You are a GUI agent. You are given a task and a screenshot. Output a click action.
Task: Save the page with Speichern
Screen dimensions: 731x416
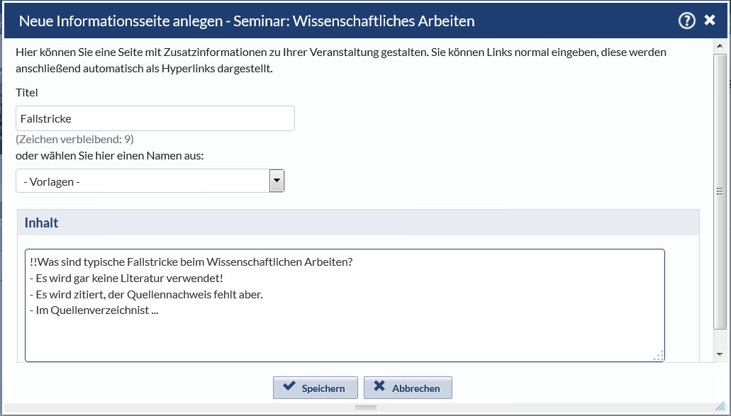click(316, 388)
